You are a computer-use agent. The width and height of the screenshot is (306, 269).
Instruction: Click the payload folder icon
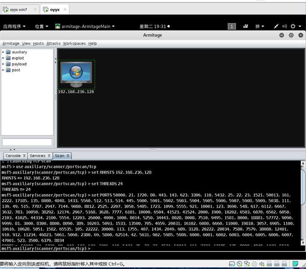coord(8,64)
